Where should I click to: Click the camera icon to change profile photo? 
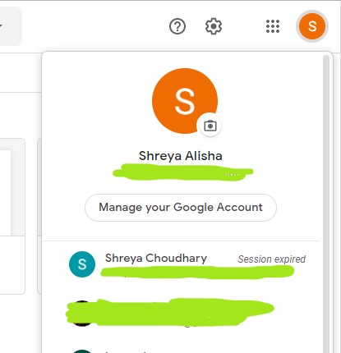pos(210,126)
